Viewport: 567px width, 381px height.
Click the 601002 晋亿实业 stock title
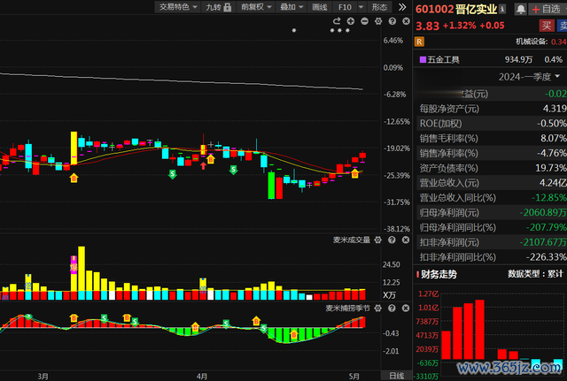456,9
